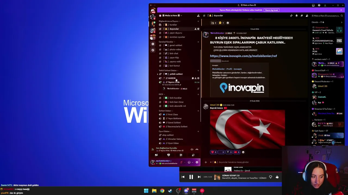Viewport: 348px width, 195px height.
Task: Pause the playing music track
Action: coord(191,177)
